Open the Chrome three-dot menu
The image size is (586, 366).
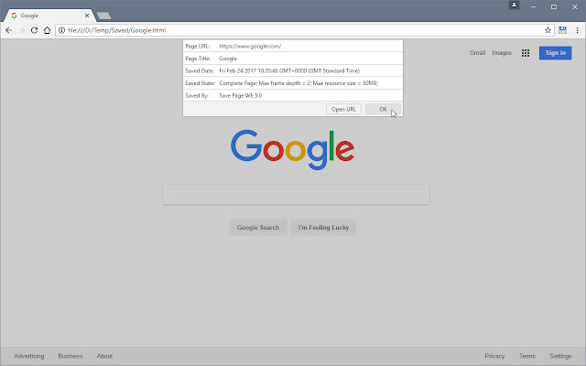tap(578, 30)
